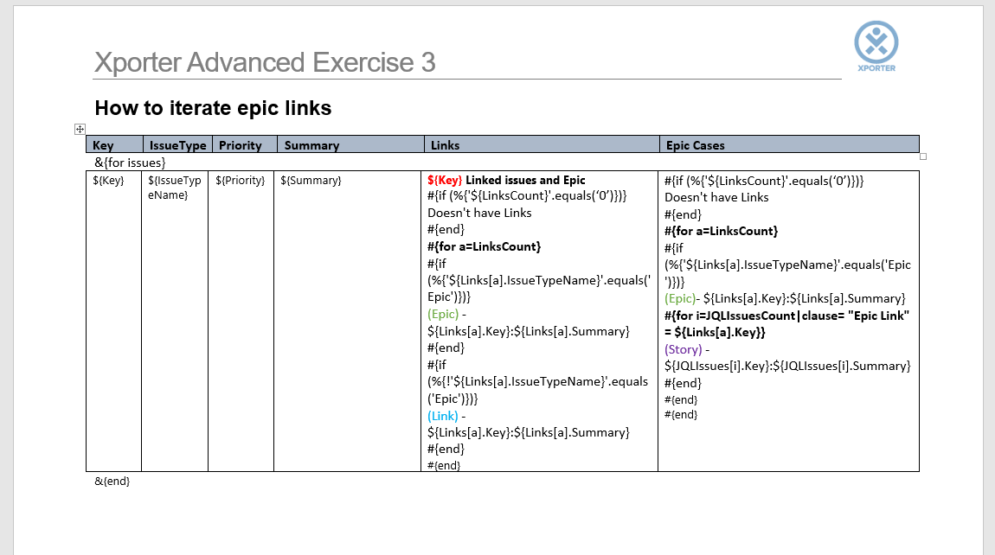Click the heading How to iterate epic links
This screenshot has width=995, height=555.
pos(213,108)
